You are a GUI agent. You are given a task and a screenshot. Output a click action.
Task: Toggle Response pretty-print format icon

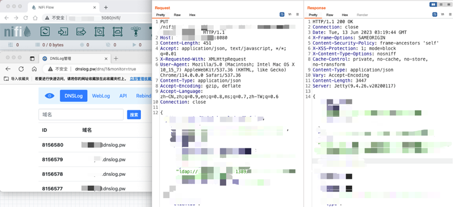click(x=435, y=15)
